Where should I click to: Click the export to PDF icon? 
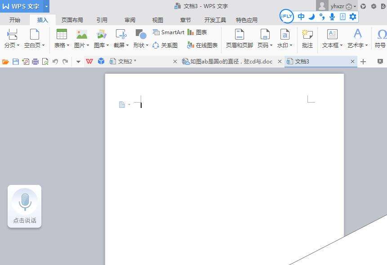point(26,62)
